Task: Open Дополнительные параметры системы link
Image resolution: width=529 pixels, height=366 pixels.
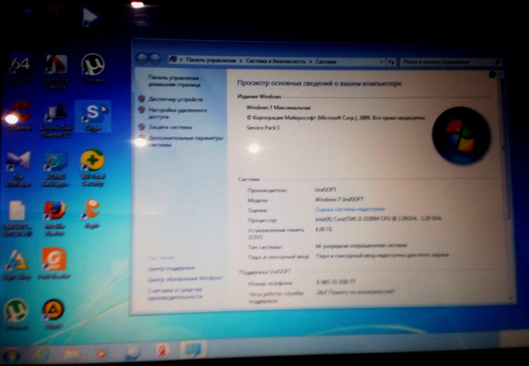Action: click(x=185, y=141)
